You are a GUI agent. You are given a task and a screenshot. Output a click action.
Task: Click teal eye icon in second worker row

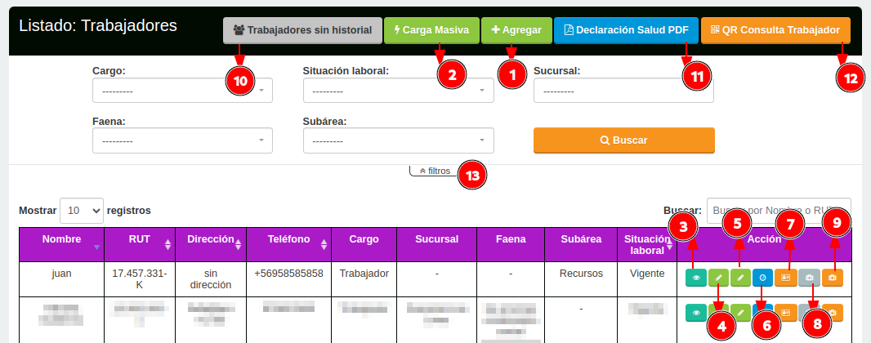coord(696,313)
